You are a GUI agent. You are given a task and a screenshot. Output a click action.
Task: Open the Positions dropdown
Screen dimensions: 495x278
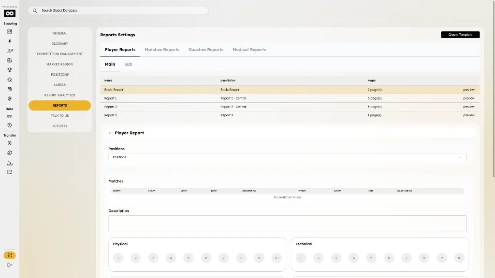287,157
